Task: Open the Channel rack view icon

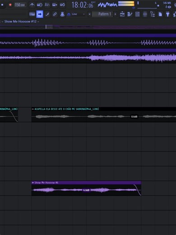Action: 137,14
